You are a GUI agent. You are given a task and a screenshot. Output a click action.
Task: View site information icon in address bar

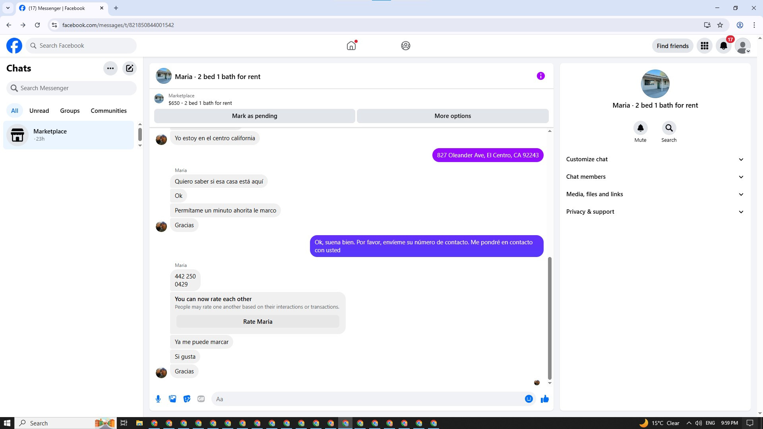click(x=54, y=25)
